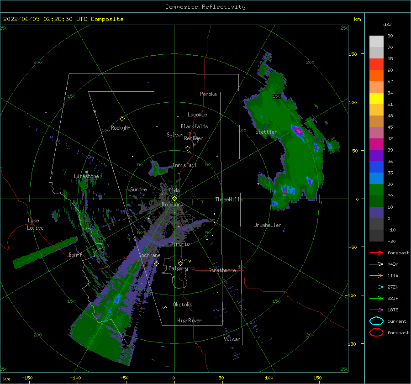This screenshot has width=411, height=384.
Task: Click the Olds town label
Action: tap(174, 190)
